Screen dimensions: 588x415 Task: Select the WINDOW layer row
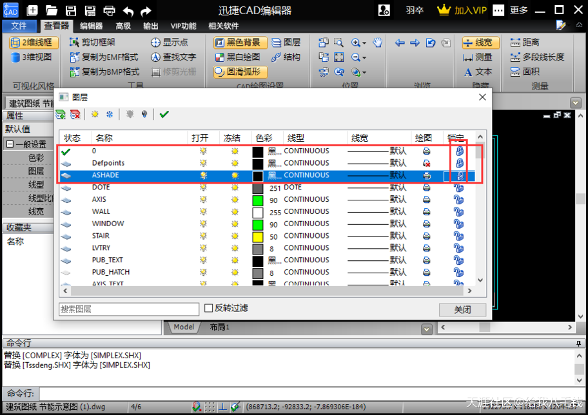pyautogui.click(x=268, y=224)
